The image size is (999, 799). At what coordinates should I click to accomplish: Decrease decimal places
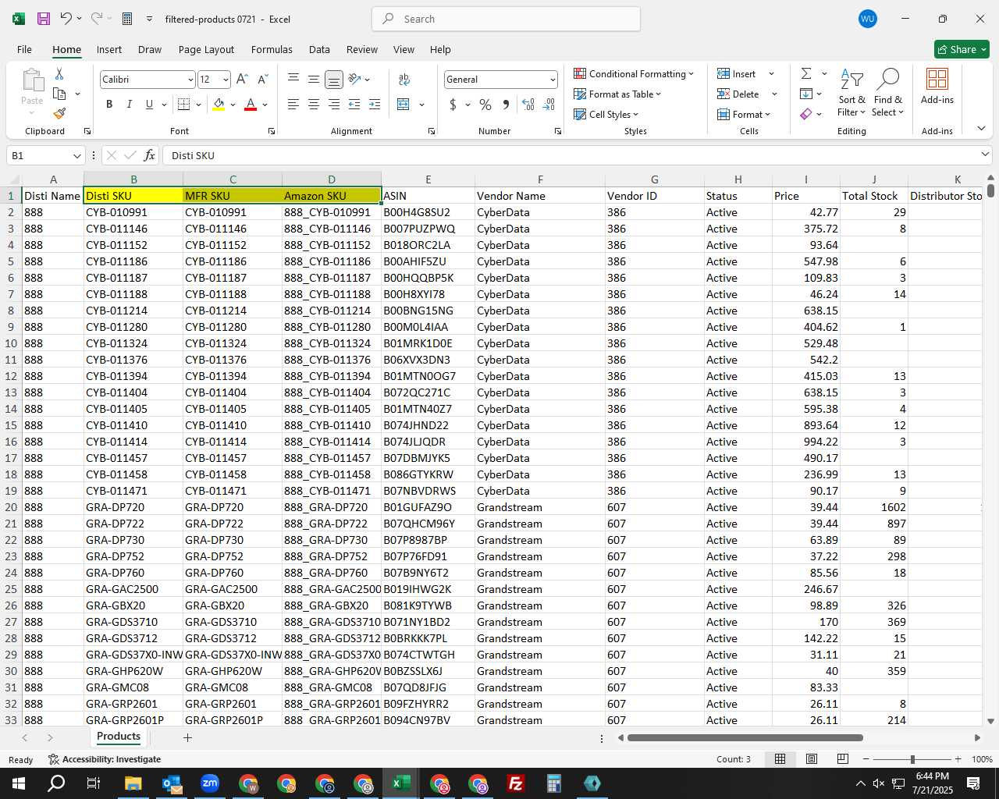click(x=549, y=105)
